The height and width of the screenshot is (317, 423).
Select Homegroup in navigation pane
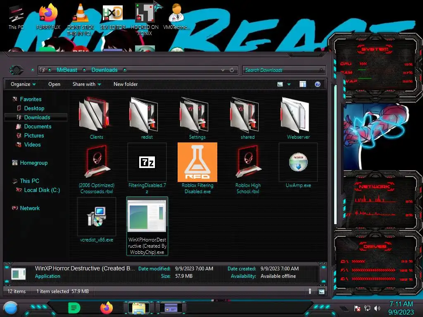(34, 163)
